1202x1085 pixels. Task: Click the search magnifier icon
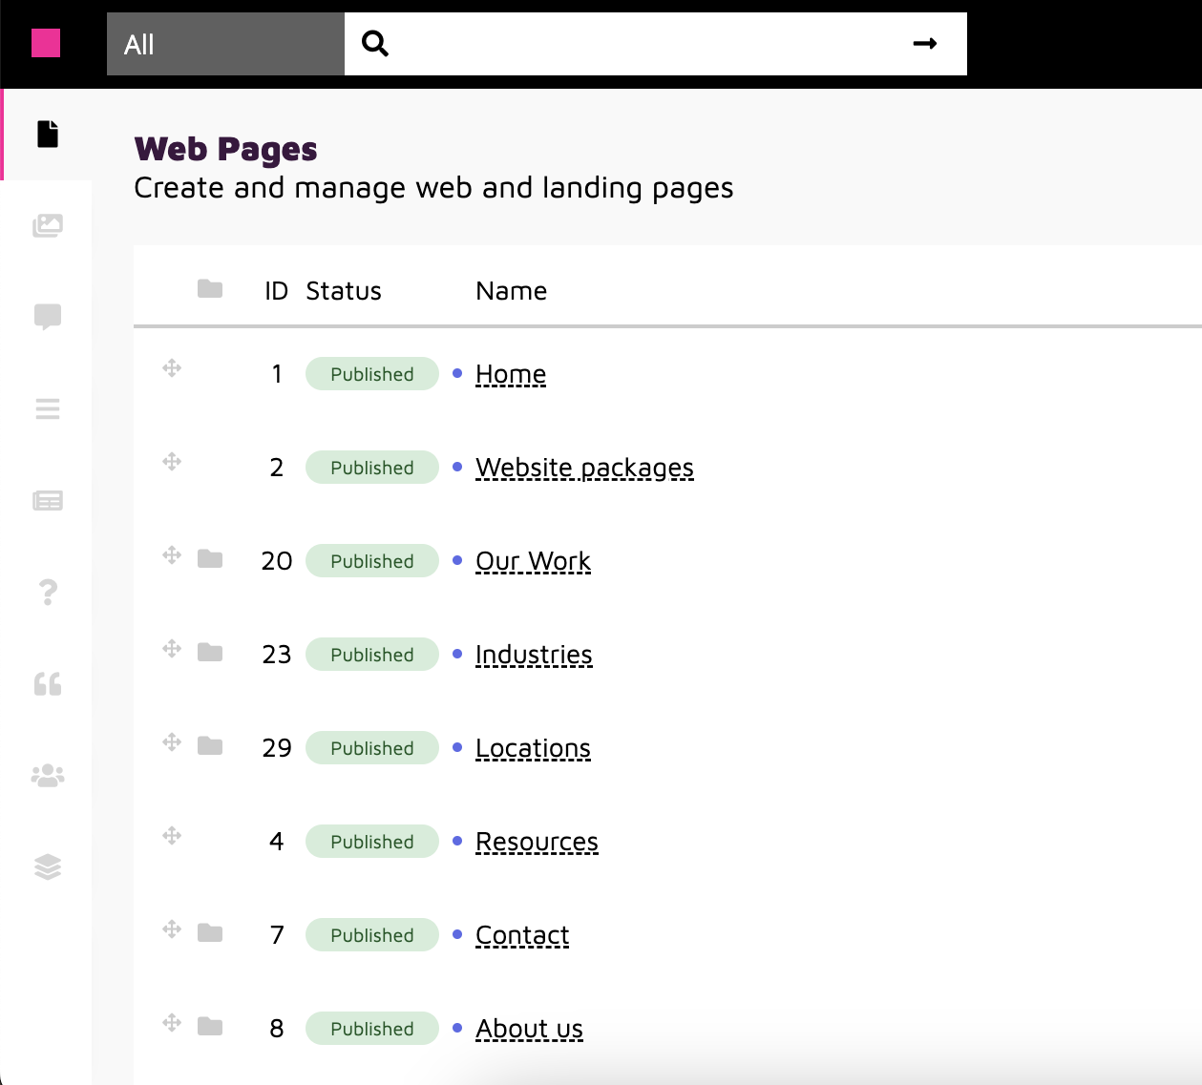tap(375, 43)
